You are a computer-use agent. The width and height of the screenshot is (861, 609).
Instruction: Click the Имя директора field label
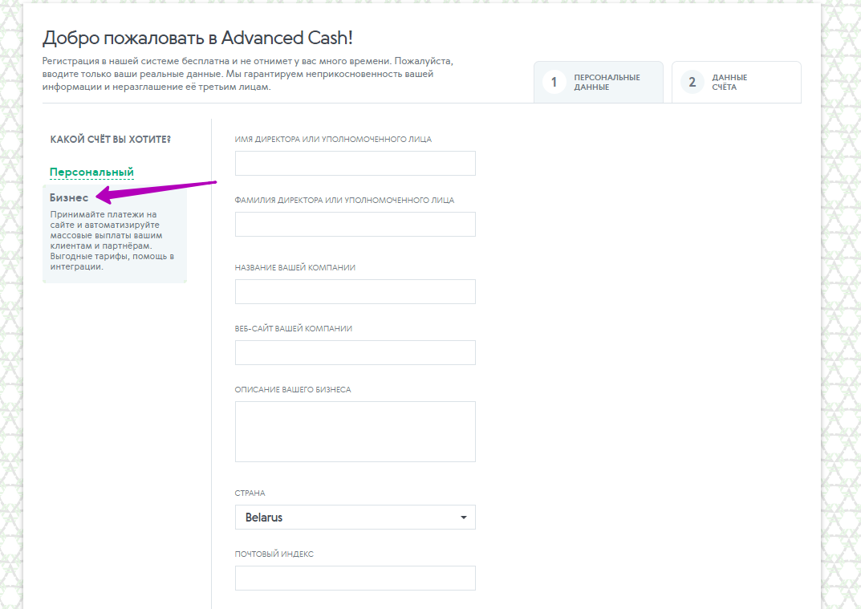tap(333, 139)
